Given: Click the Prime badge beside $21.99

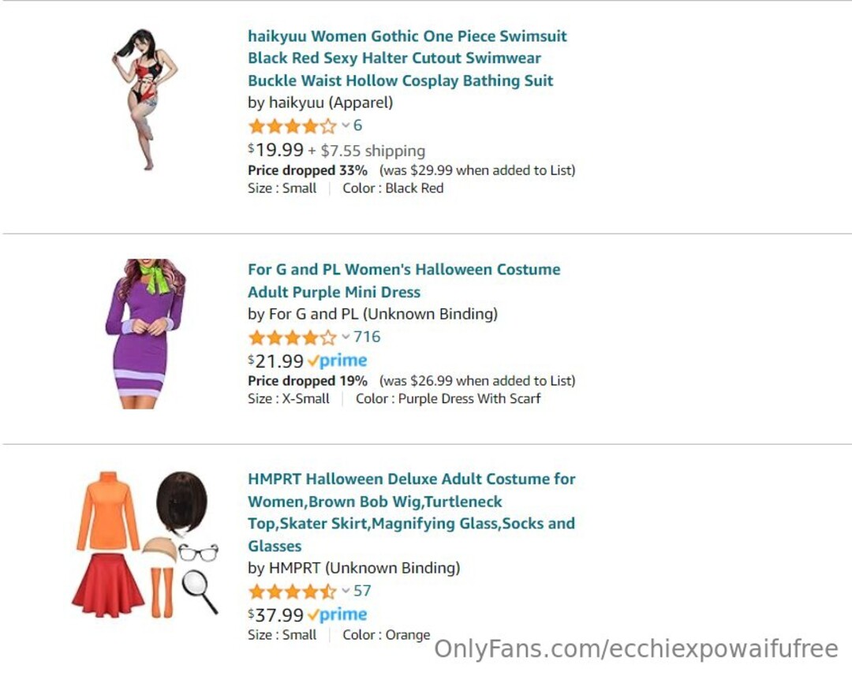Looking at the screenshot, I should [x=338, y=361].
